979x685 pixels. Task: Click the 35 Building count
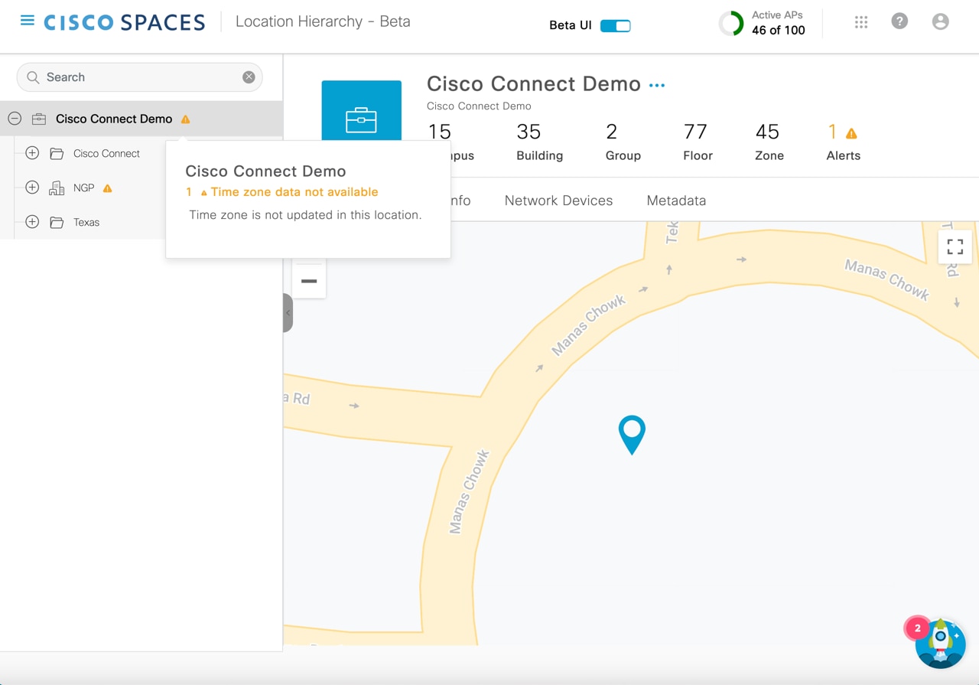[539, 142]
